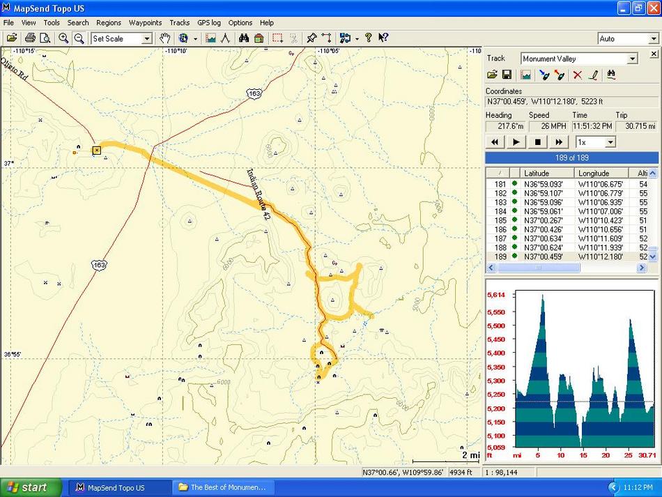This screenshot has width=662, height=497.
Task: Click the Open file toolbar icon
Action: (12, 38)
